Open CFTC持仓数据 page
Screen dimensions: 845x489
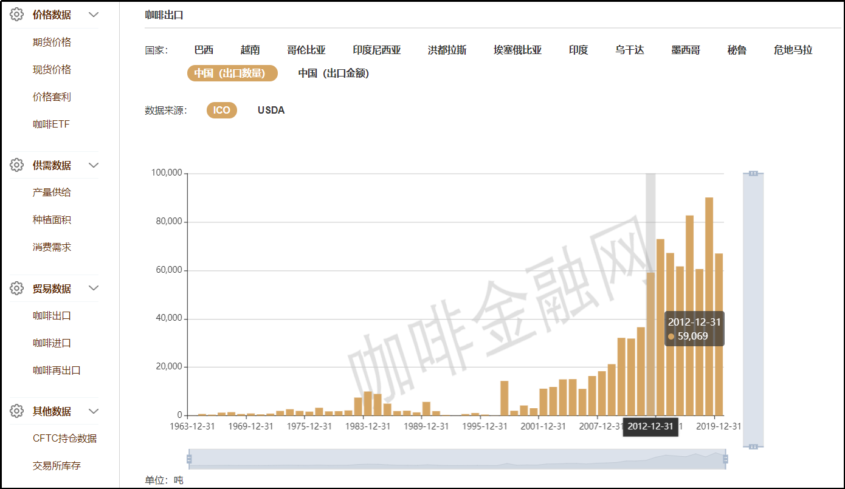tap(64, 438)
